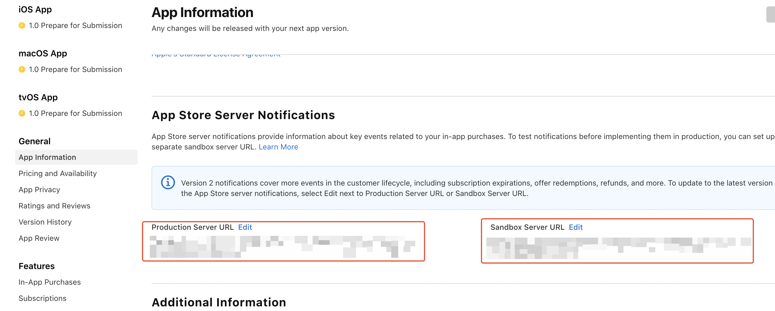Image resolution: width=775 pixels, height=311 pixels.
Task: View Version History
Action: pyautogui.click(x=45, y=222)
